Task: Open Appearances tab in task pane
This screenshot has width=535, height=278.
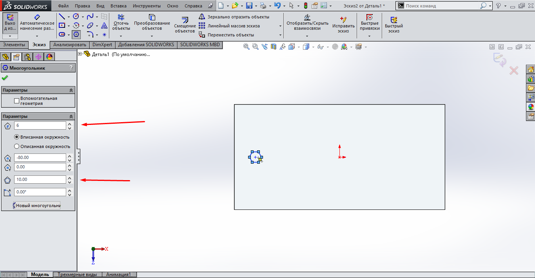Action: (x=531, y=107)
